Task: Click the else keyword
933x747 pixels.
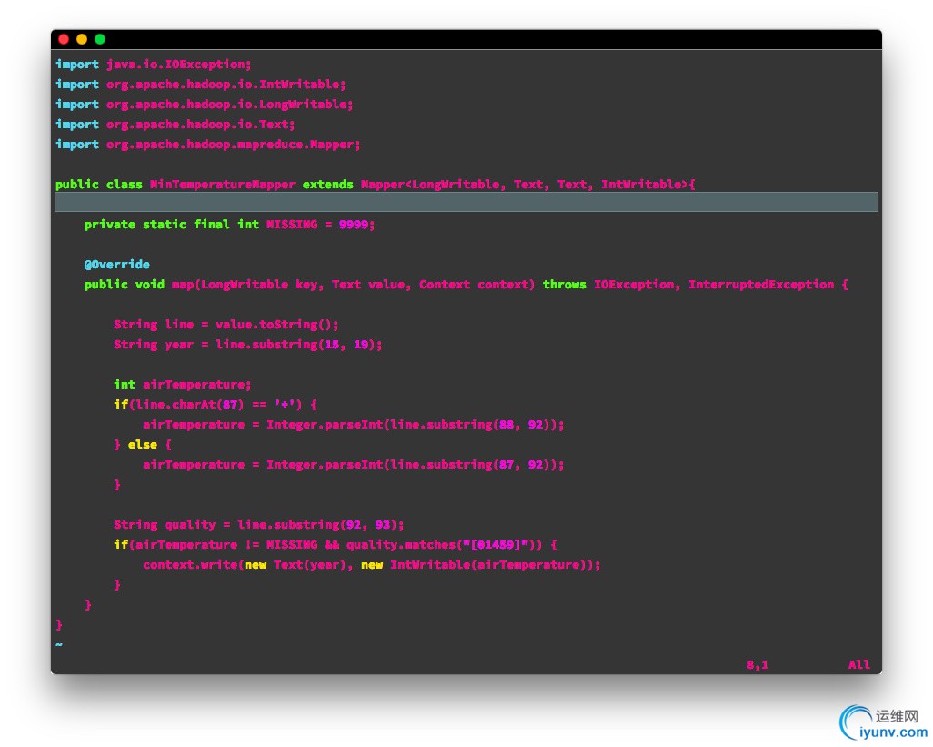Action: click(x=143, y=445)
